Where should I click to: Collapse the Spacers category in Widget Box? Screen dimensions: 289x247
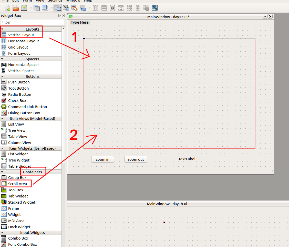pos(2,59)
